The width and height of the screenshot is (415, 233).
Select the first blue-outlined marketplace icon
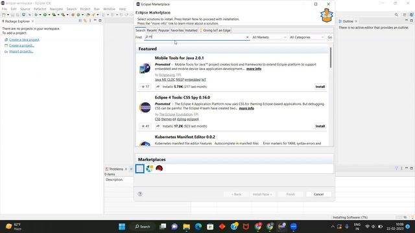[x=140, y=168]
